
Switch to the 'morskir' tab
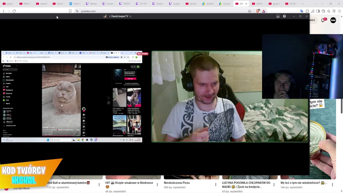225,4
